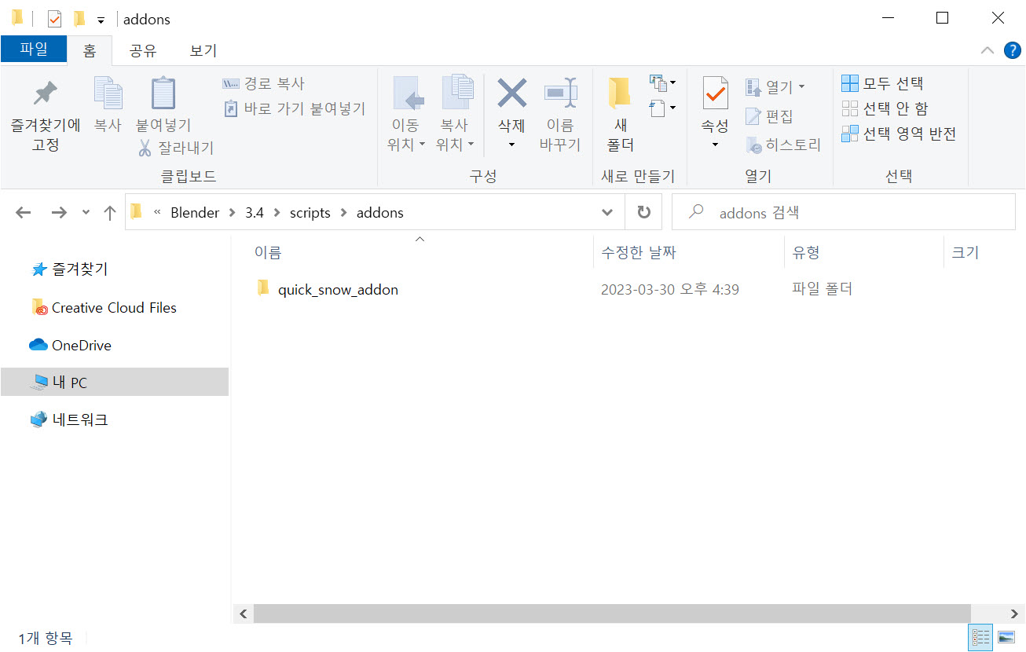Go up one folder level arrow
The height and width of the screenshot is (652, 1026).
click(110, 212)
